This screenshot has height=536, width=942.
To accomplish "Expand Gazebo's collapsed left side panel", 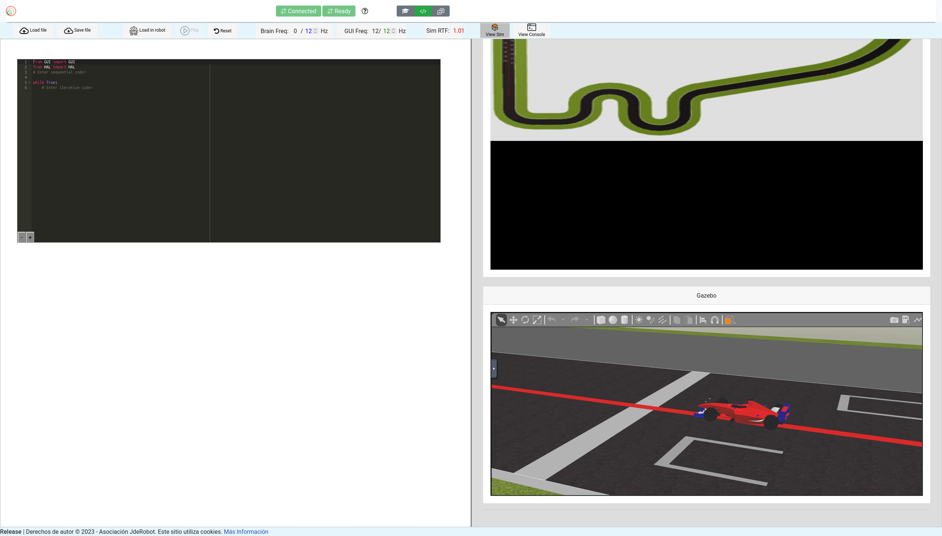I will (494, 369).
